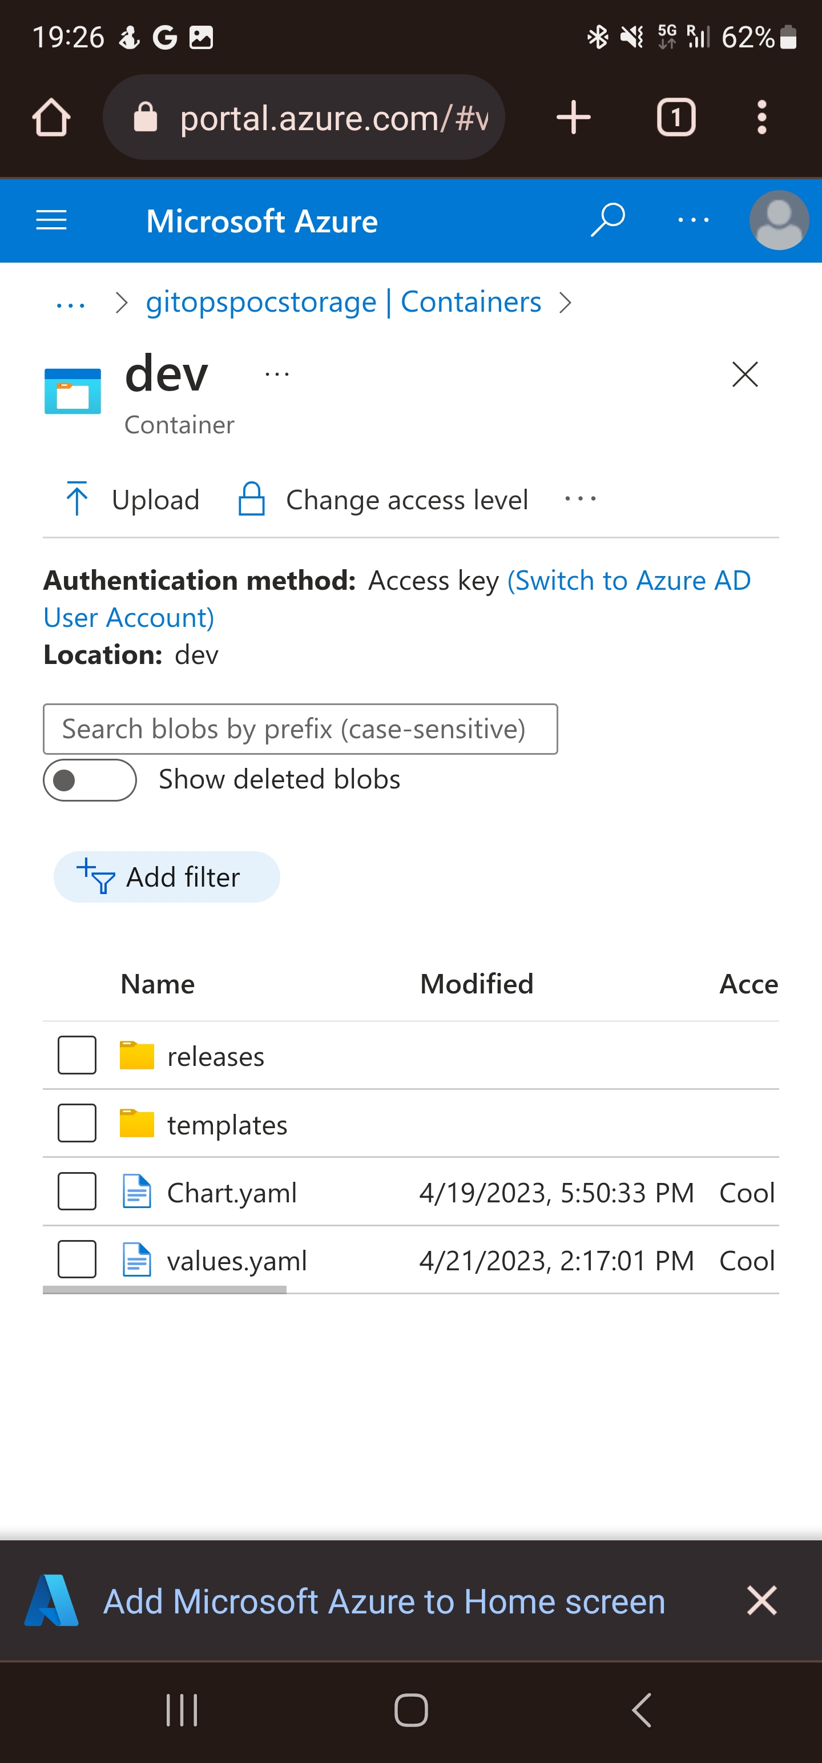The height and width of the screenshot is (1763, 822).
Task: Open the browser three-dot menu
Action: pyautogui.click(x=761, y=118)
